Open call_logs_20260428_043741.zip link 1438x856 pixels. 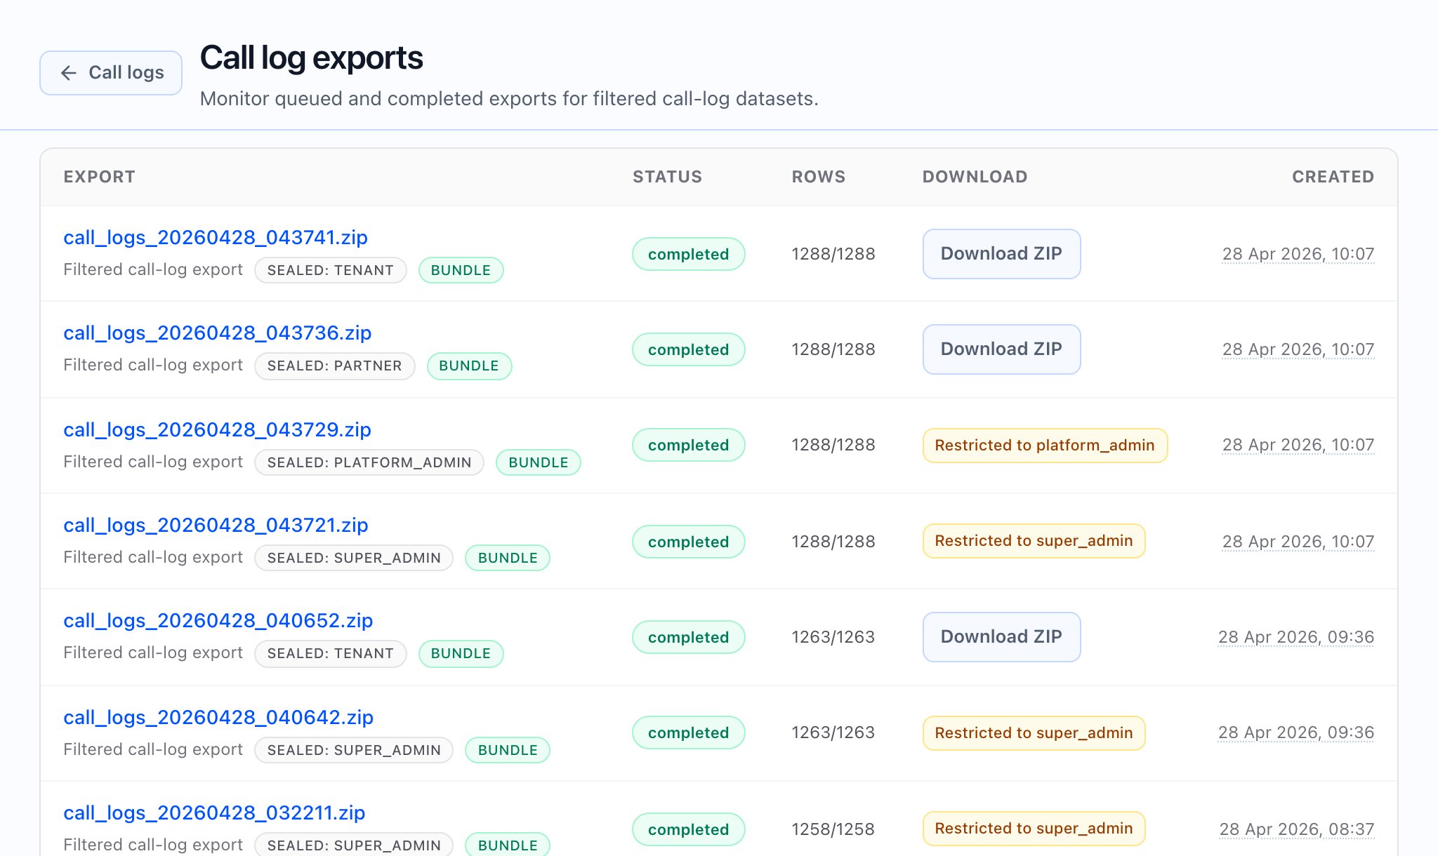pos(216,238)
